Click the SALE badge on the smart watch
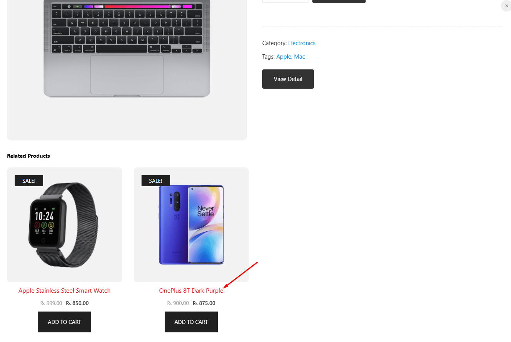 (29, 180)
